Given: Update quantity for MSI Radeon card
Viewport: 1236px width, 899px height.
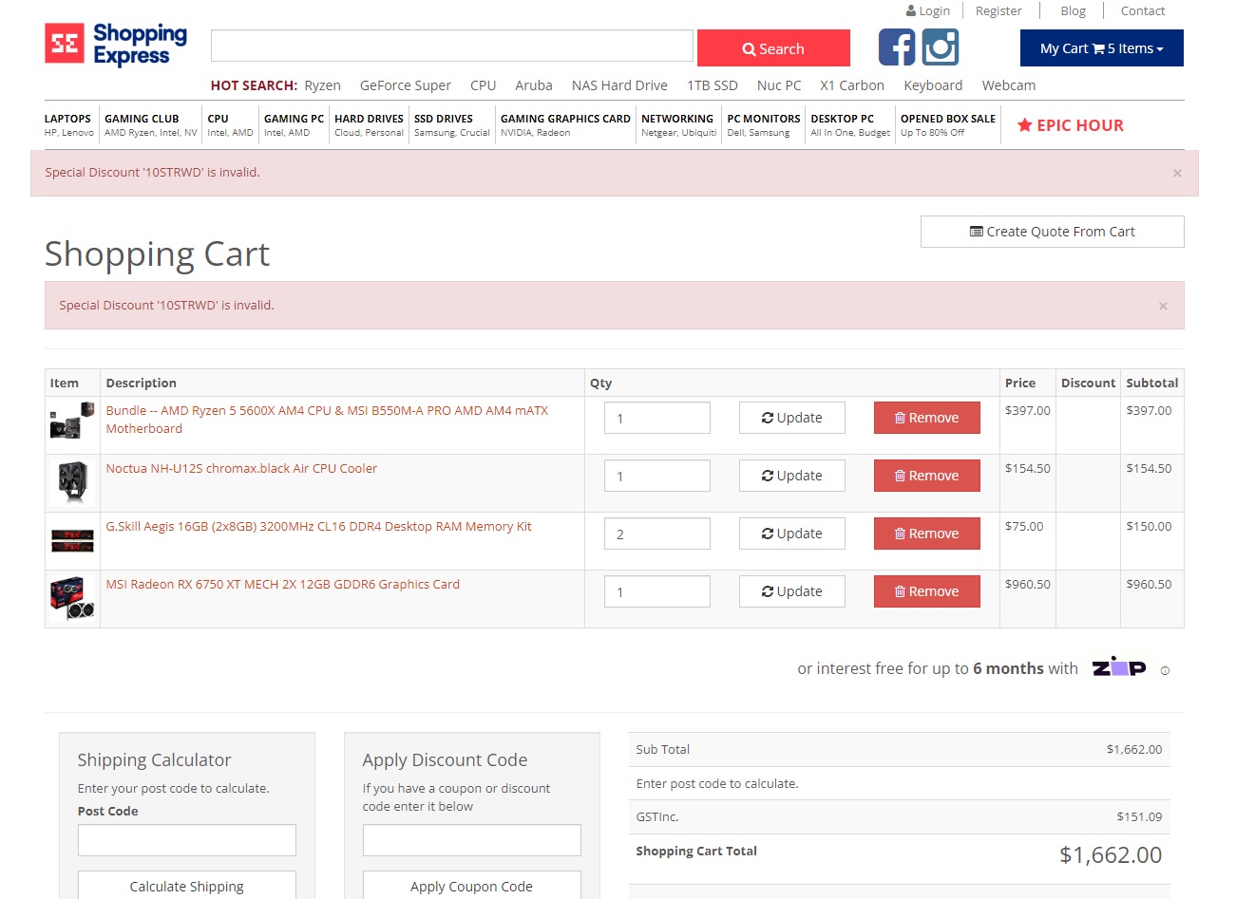Looking at the screenshot, I should 792,591.
